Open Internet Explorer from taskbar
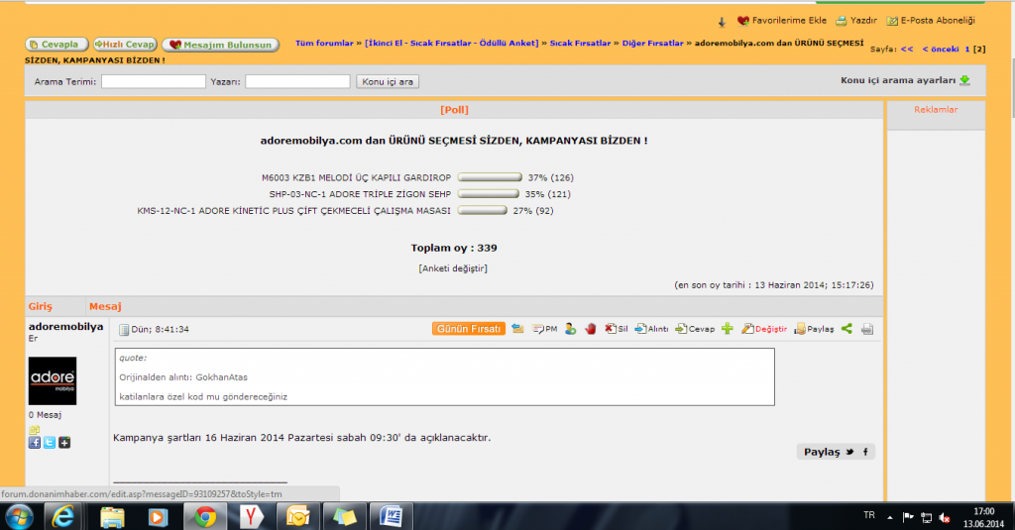 [62, 517]
